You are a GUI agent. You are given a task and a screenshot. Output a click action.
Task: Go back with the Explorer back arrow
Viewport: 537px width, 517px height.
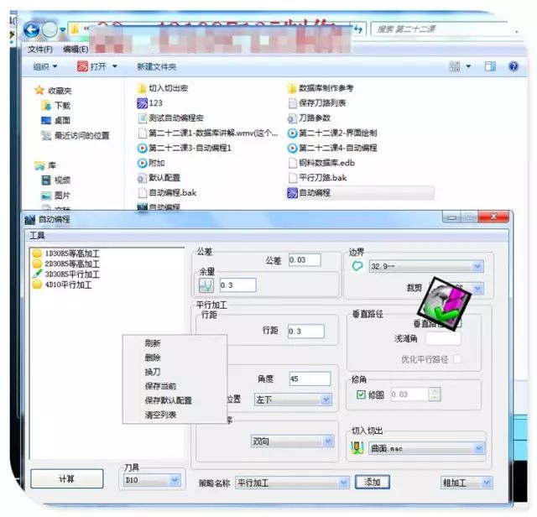(x=31, y=30)
